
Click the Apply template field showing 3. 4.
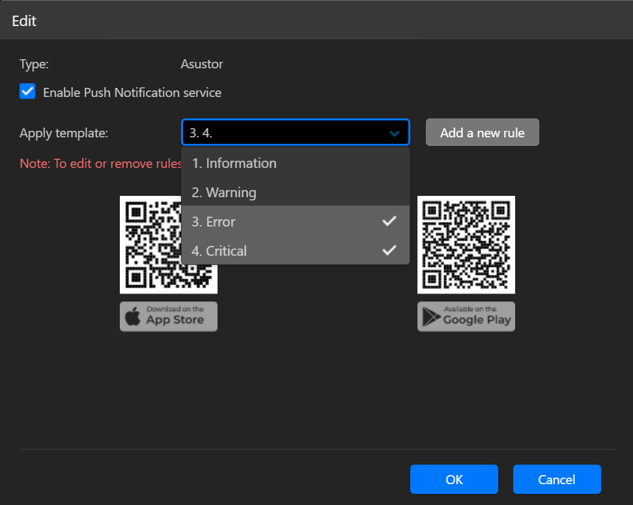296,132
